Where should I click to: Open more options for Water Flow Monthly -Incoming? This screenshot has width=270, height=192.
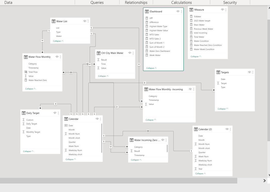194,89
